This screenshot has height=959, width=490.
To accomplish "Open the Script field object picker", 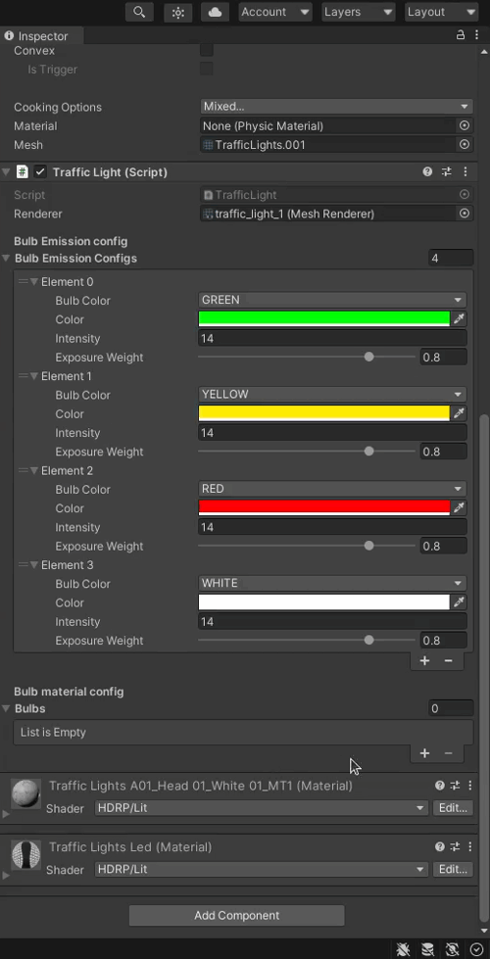I will coord(465,195).
